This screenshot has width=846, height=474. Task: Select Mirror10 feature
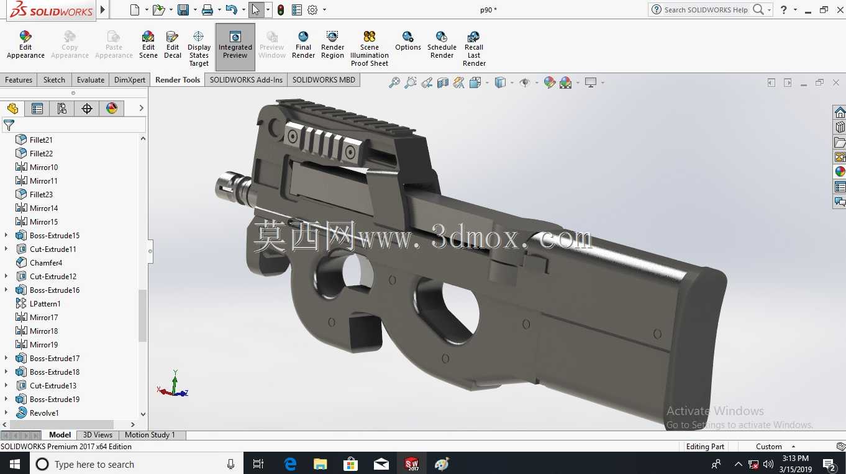pos(43,167)
